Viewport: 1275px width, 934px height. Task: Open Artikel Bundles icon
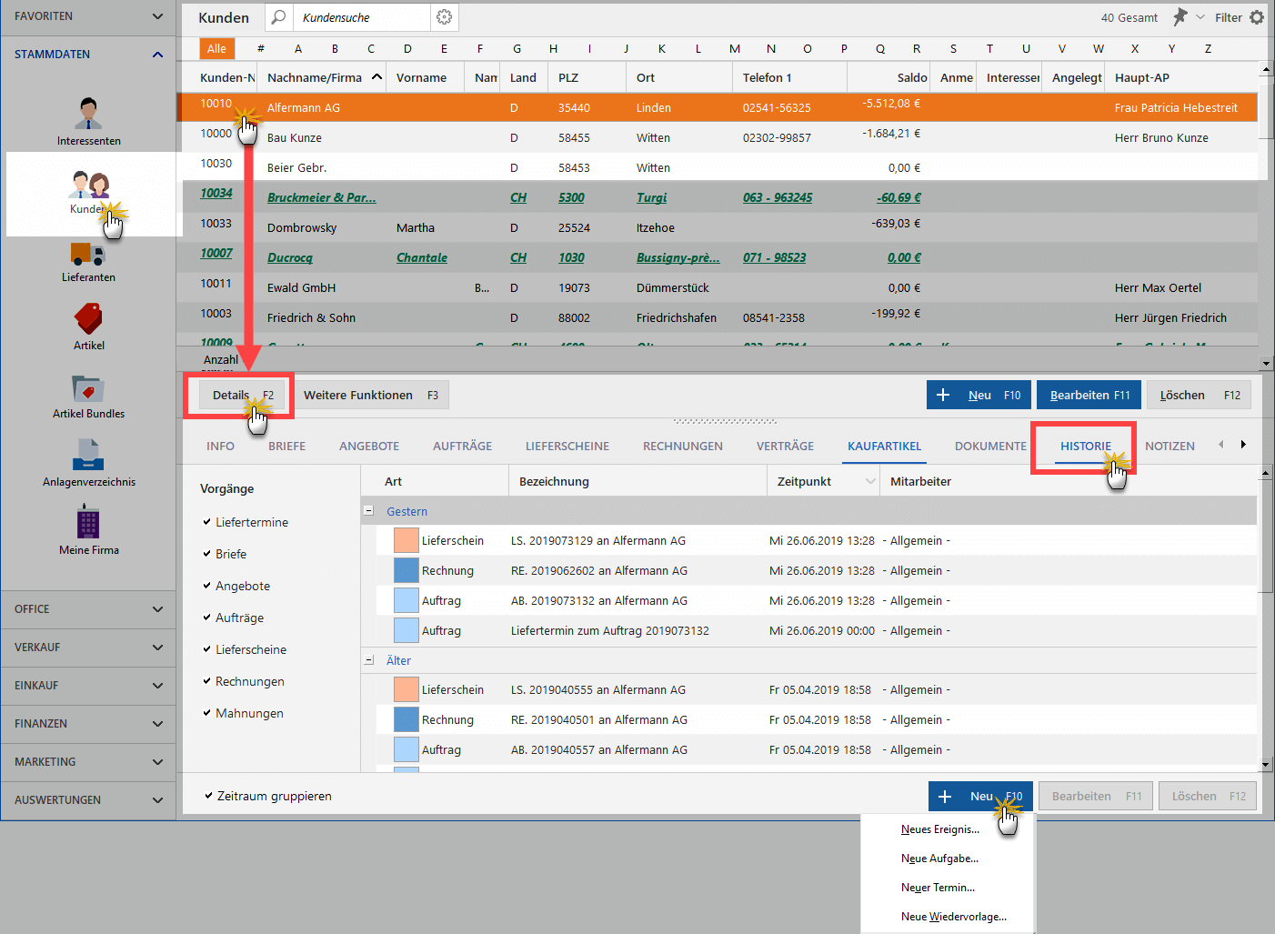pos(87,388)
